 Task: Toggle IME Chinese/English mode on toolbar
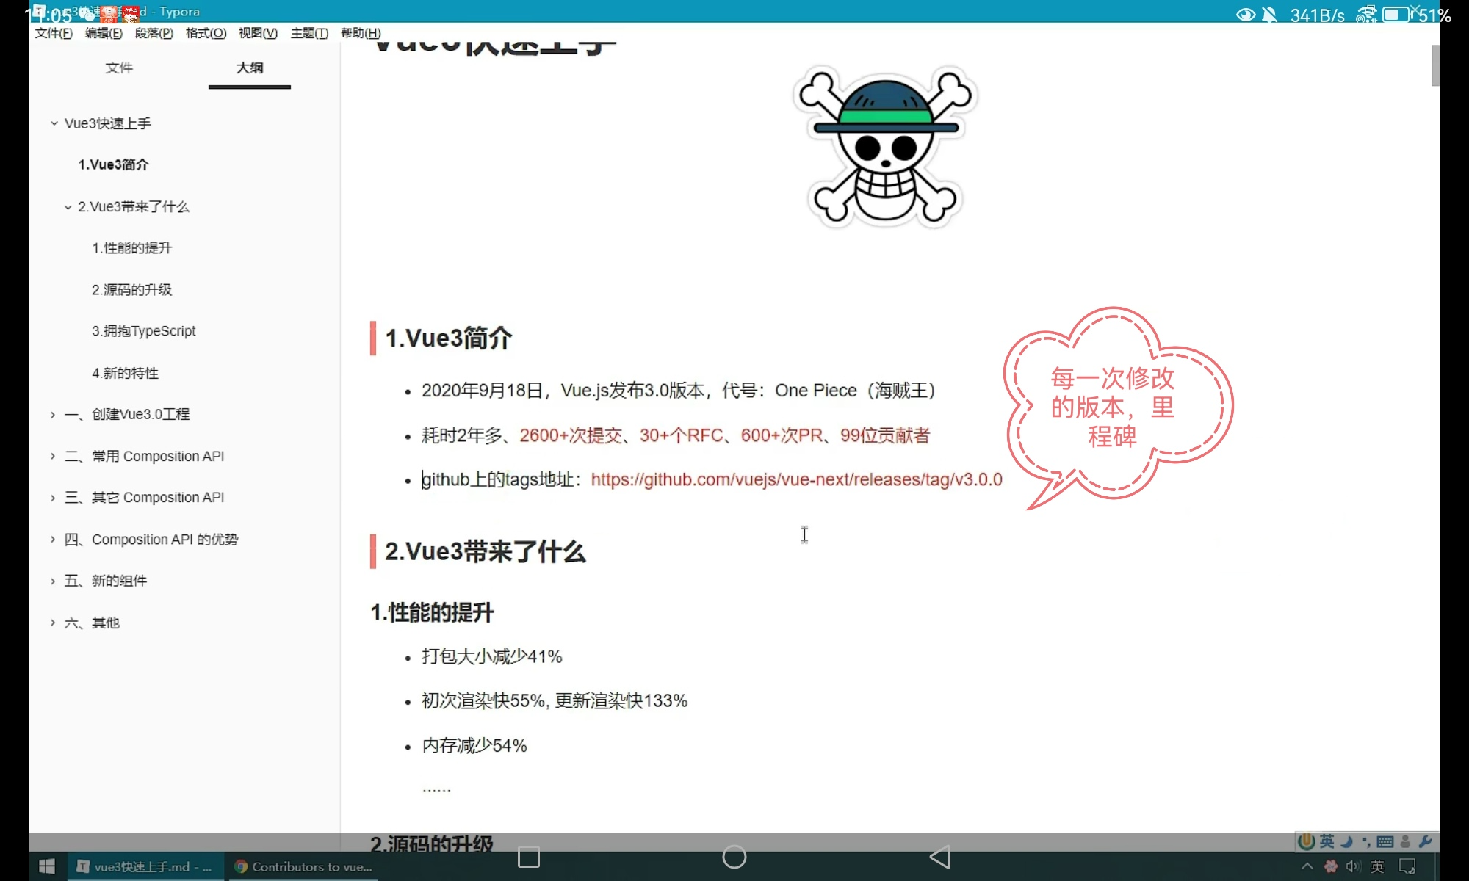(x=1327, y=841)
